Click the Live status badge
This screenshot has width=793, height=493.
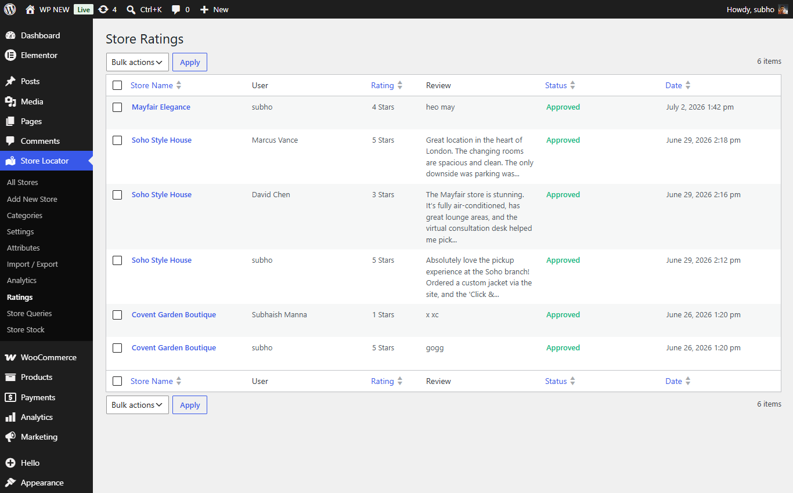pos(84,9)
